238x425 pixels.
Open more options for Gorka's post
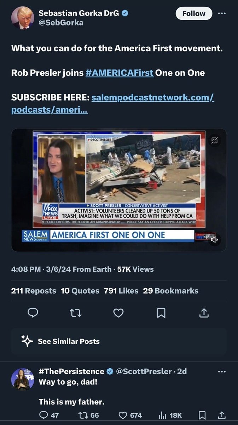point(222,14)
